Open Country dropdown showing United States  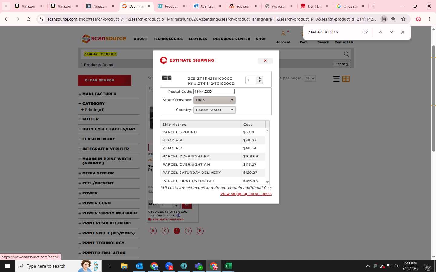214,110
